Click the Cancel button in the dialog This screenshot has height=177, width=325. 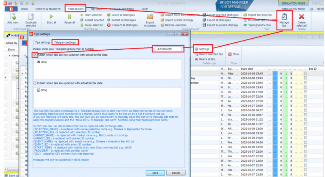coord(176,173)
